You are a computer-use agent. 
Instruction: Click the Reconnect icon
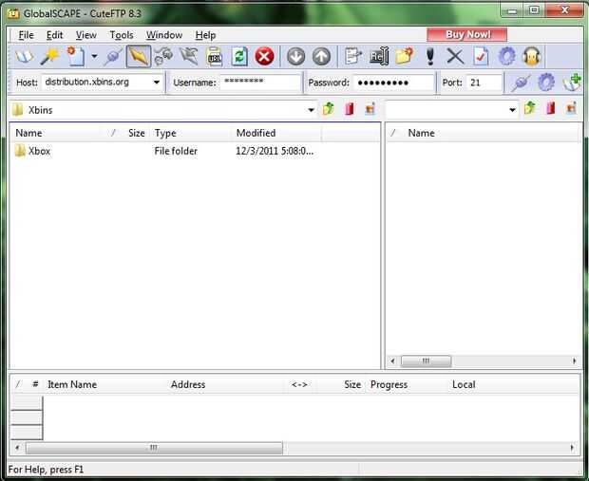click(x=164, y=57)
